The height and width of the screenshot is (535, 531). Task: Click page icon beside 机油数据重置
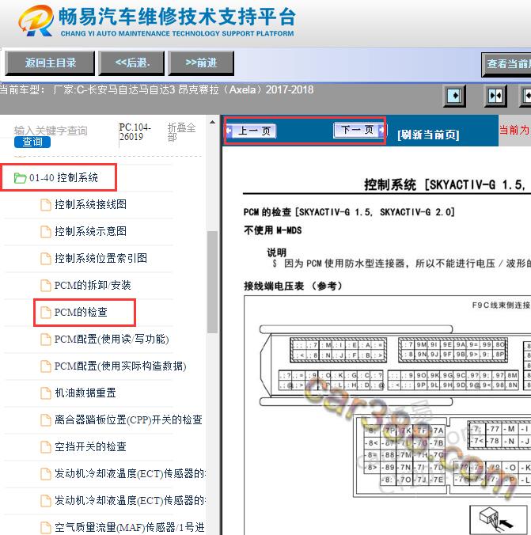coord(46,393)
